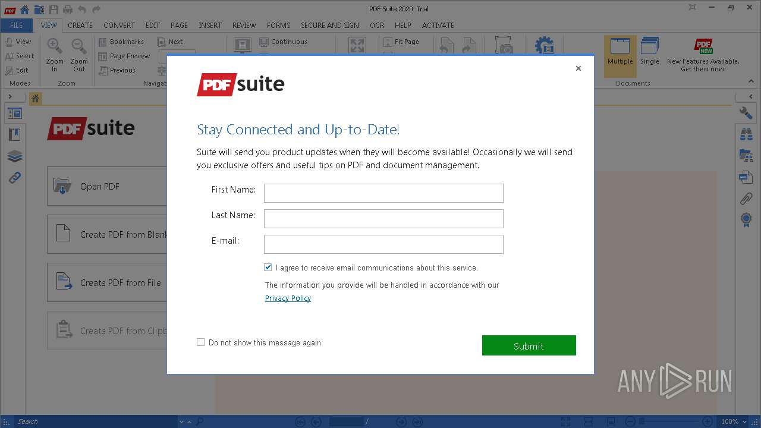The height and width of the screenshot is (428, 761).
Task: Go to Next page in ribbon
Action: tap(170, 42)
